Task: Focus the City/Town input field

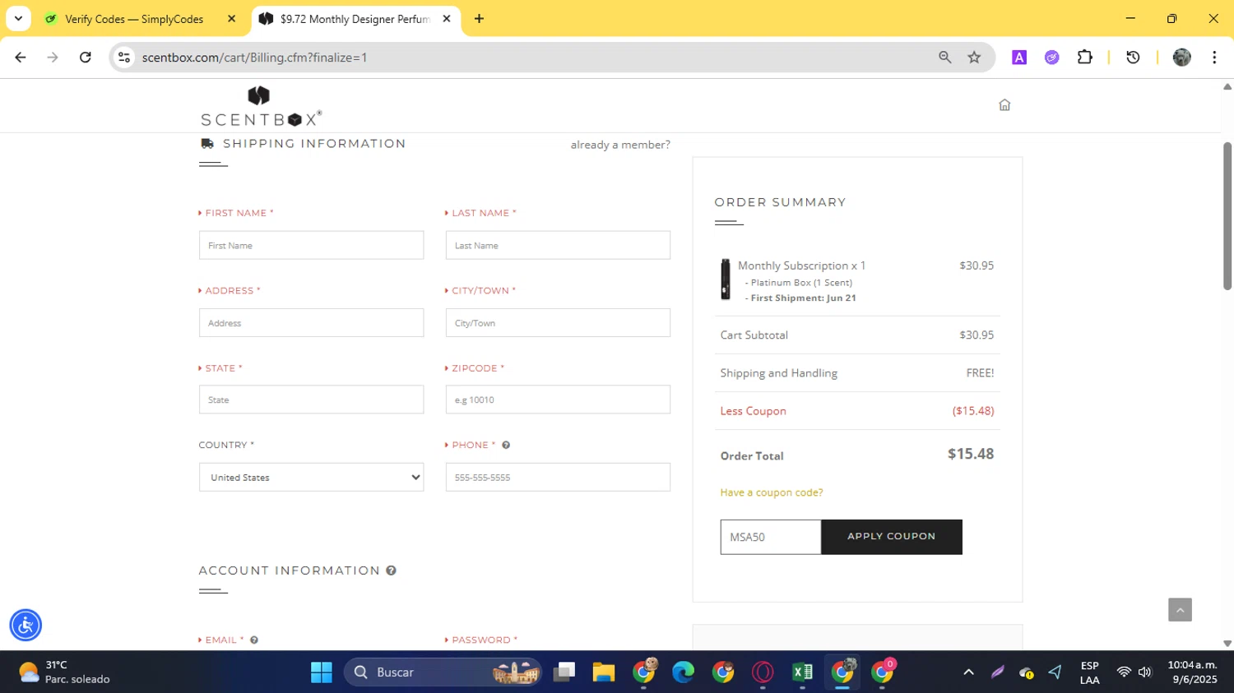Action: [x=558, y=323]
